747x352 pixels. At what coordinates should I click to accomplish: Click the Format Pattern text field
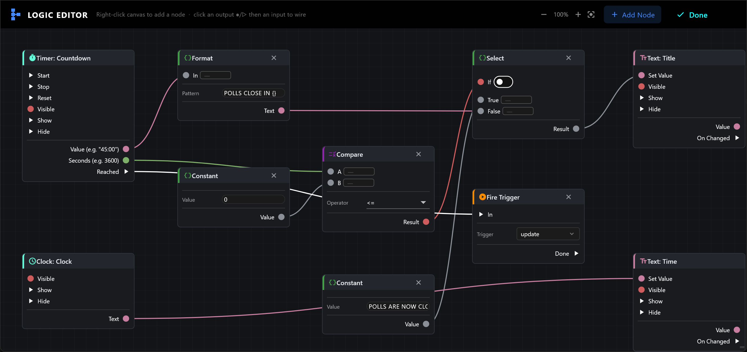point(253,93)
